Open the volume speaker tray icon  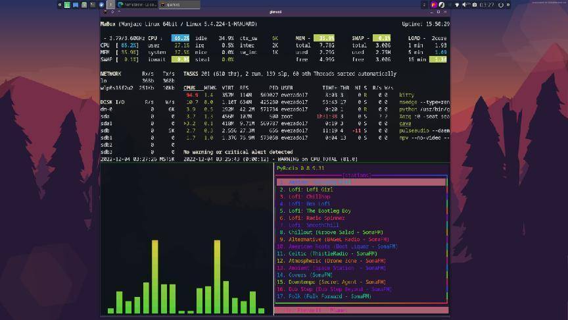pyautogui.click(x=465, y=5)
